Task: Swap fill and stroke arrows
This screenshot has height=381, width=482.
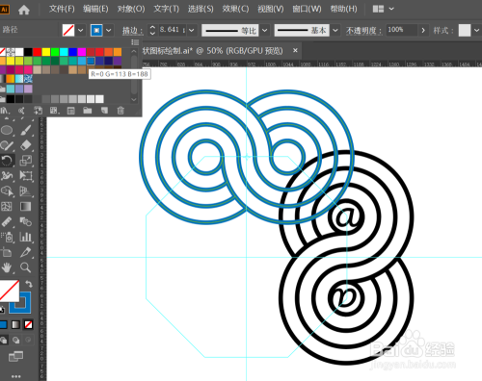Action: coord(29,284)
